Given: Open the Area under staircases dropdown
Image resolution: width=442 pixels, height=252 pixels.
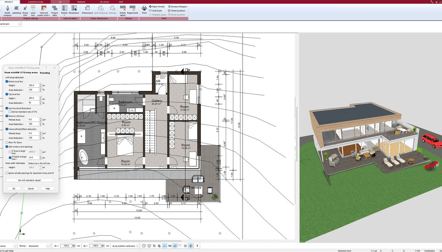Looking at the screenshot, I should pyautogui.click(x=41, y=163).
